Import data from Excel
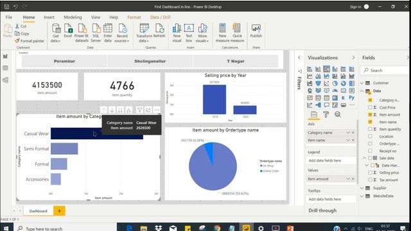Screen dimensions: 411x231 68,31
